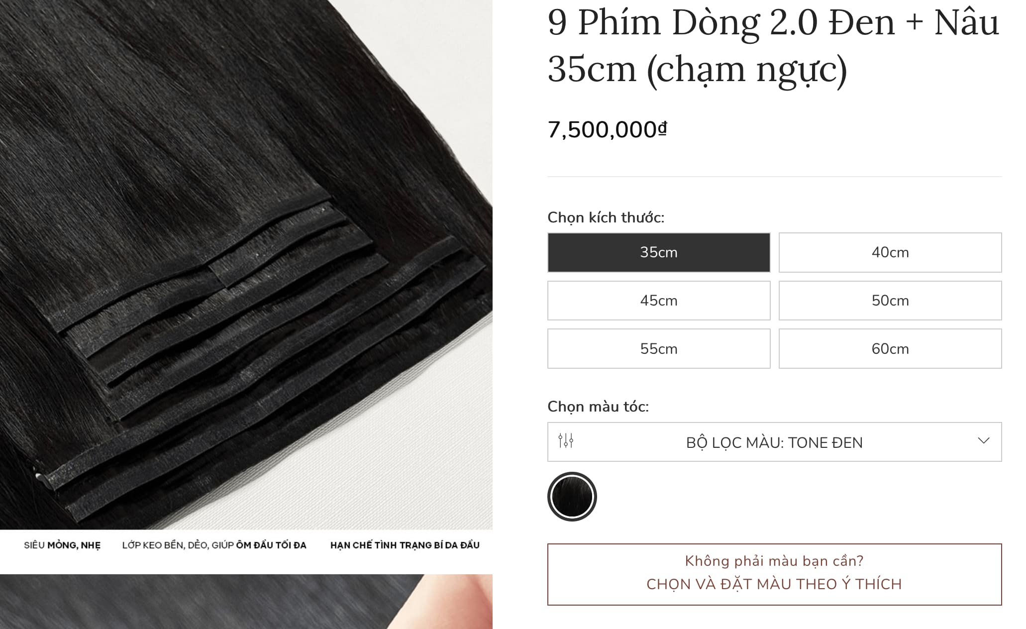Click the SIÊU MỎNG, NHẸ caption
1026x629 pixels.
[62, 545]
